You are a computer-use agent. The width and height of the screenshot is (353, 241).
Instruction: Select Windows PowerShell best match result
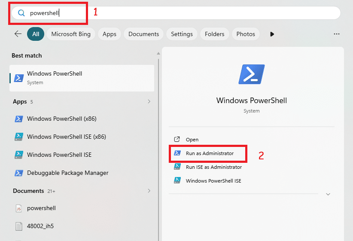pos(82,78)
